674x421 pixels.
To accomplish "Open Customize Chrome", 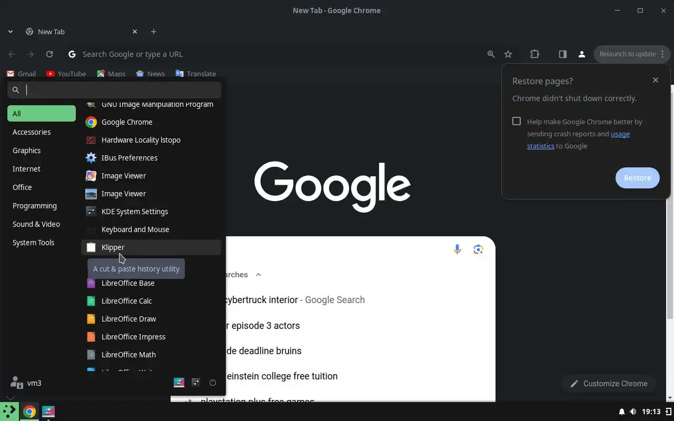I will click(608, 384).
